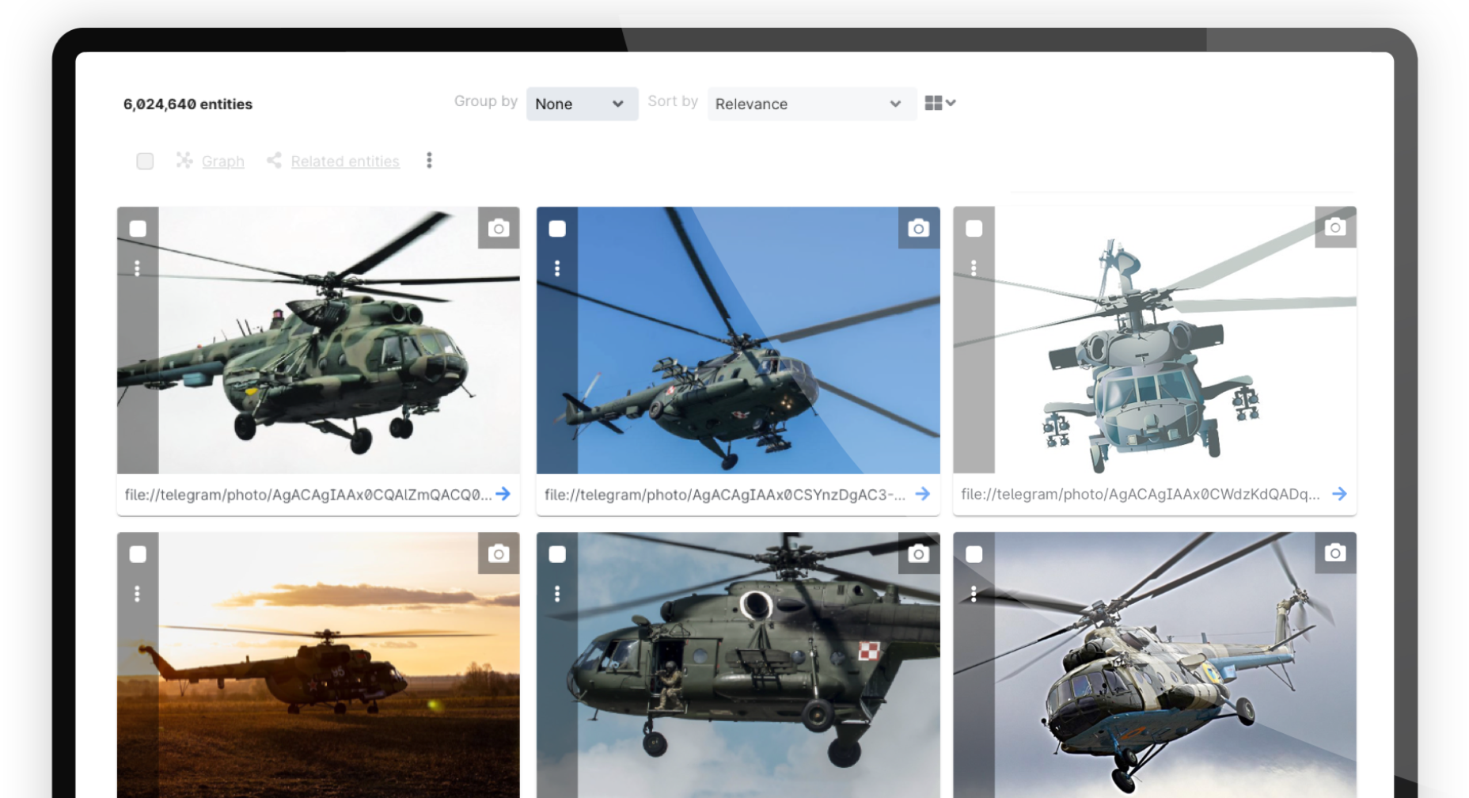Tick the checkbox on the sunset helicopter card

tap(138, 554)
